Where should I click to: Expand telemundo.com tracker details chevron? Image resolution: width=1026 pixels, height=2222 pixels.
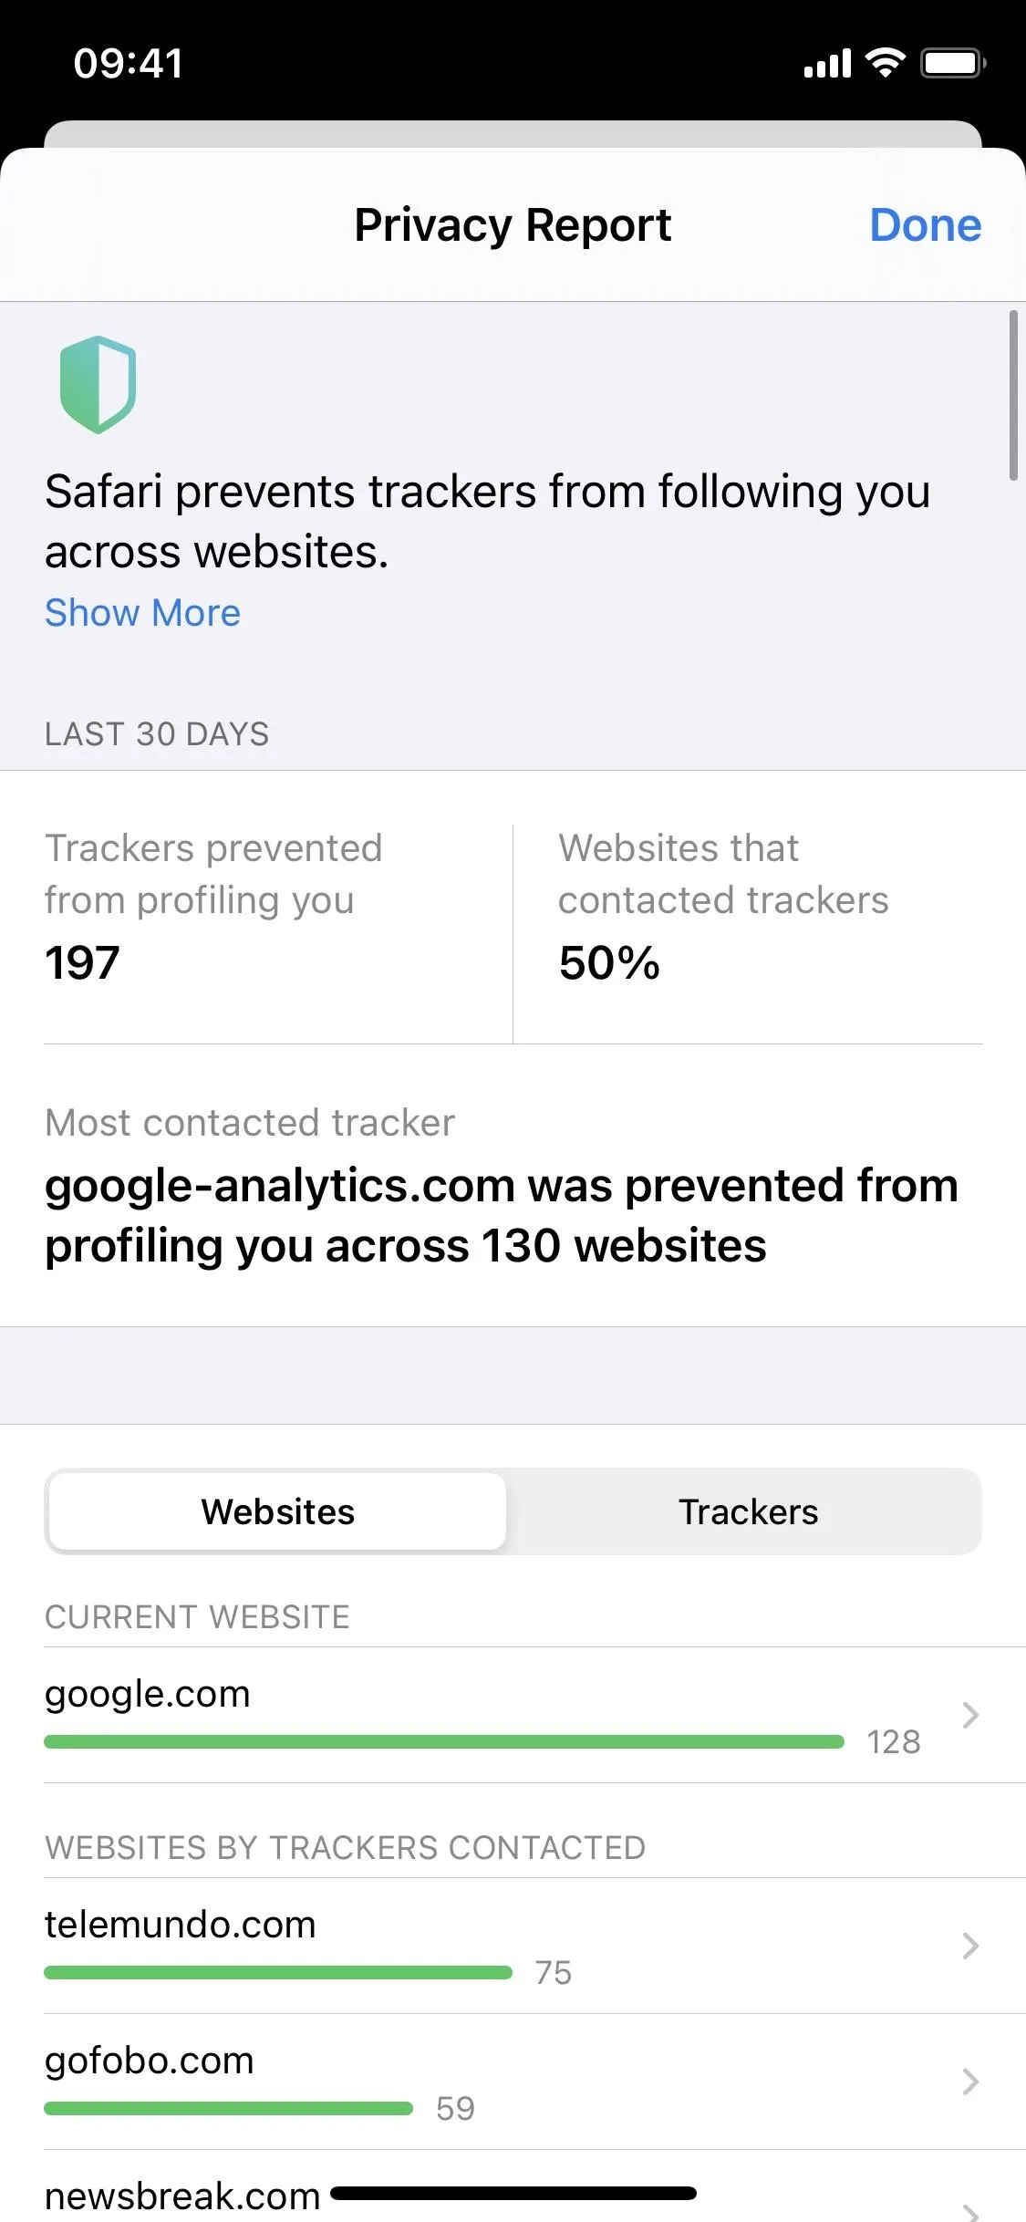970,1946
